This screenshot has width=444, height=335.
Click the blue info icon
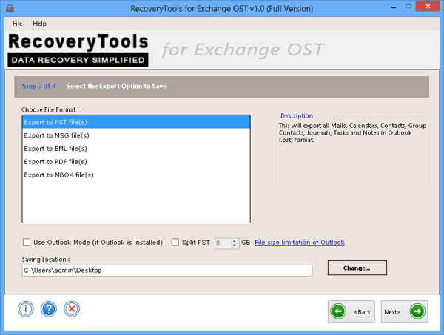26,308
